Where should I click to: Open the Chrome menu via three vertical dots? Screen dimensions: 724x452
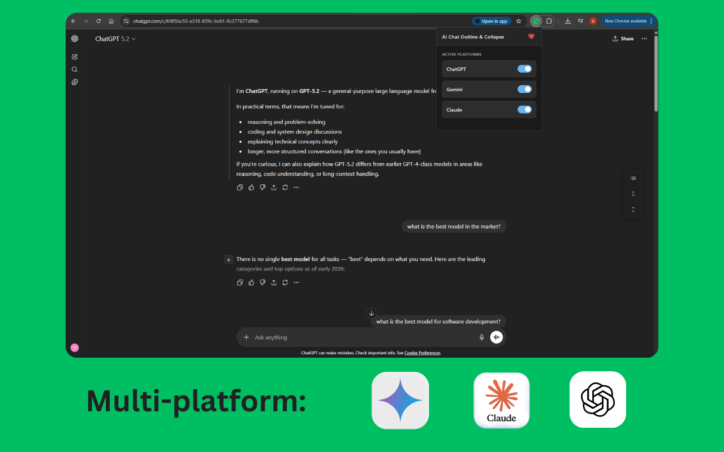tap(651, 21)
